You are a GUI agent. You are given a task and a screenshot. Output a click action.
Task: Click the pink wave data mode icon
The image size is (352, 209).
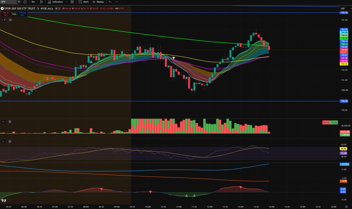pyautogui.click(x=59, y=8)
